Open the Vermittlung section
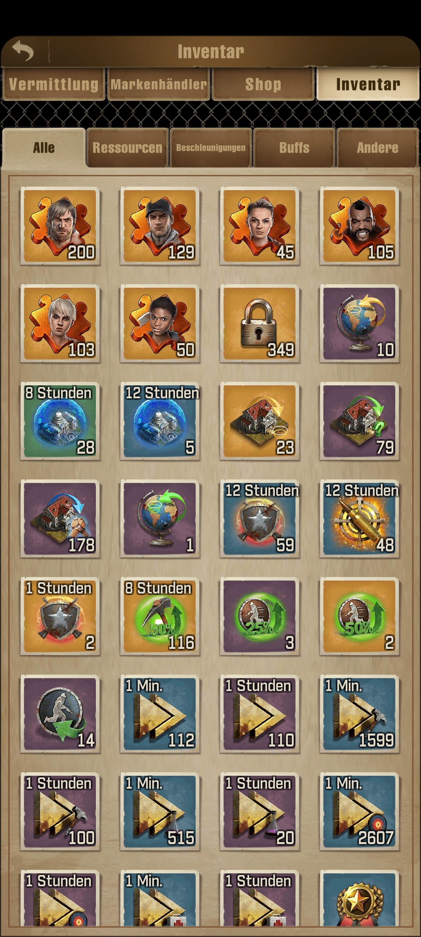Screen dimensions: 421x937 [x=54, y=84]
